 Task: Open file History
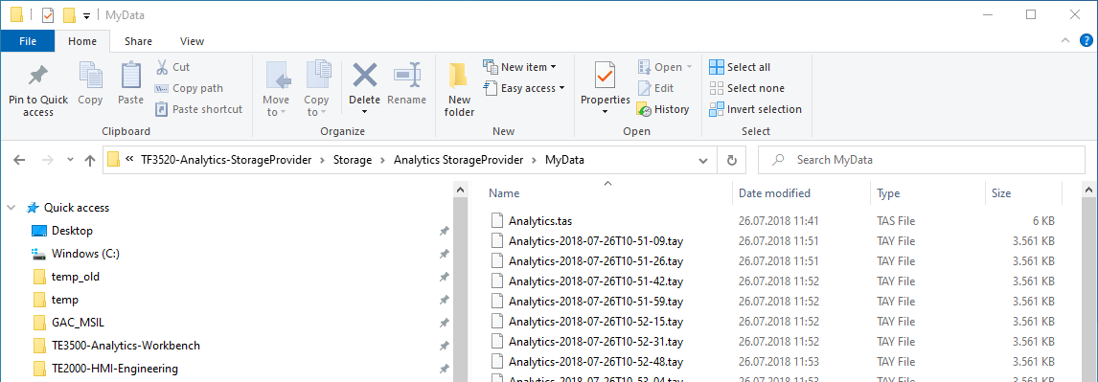(663, 109)
